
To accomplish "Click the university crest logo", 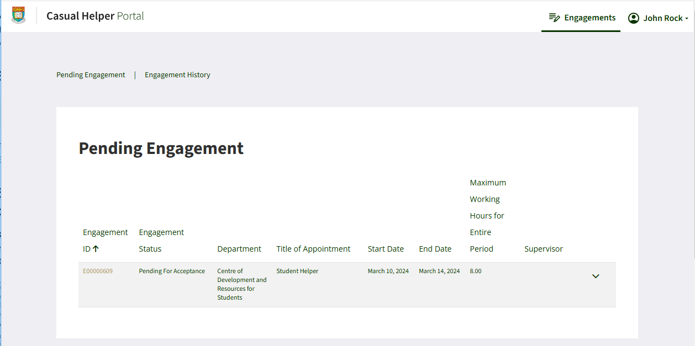I will coord(18,15).
